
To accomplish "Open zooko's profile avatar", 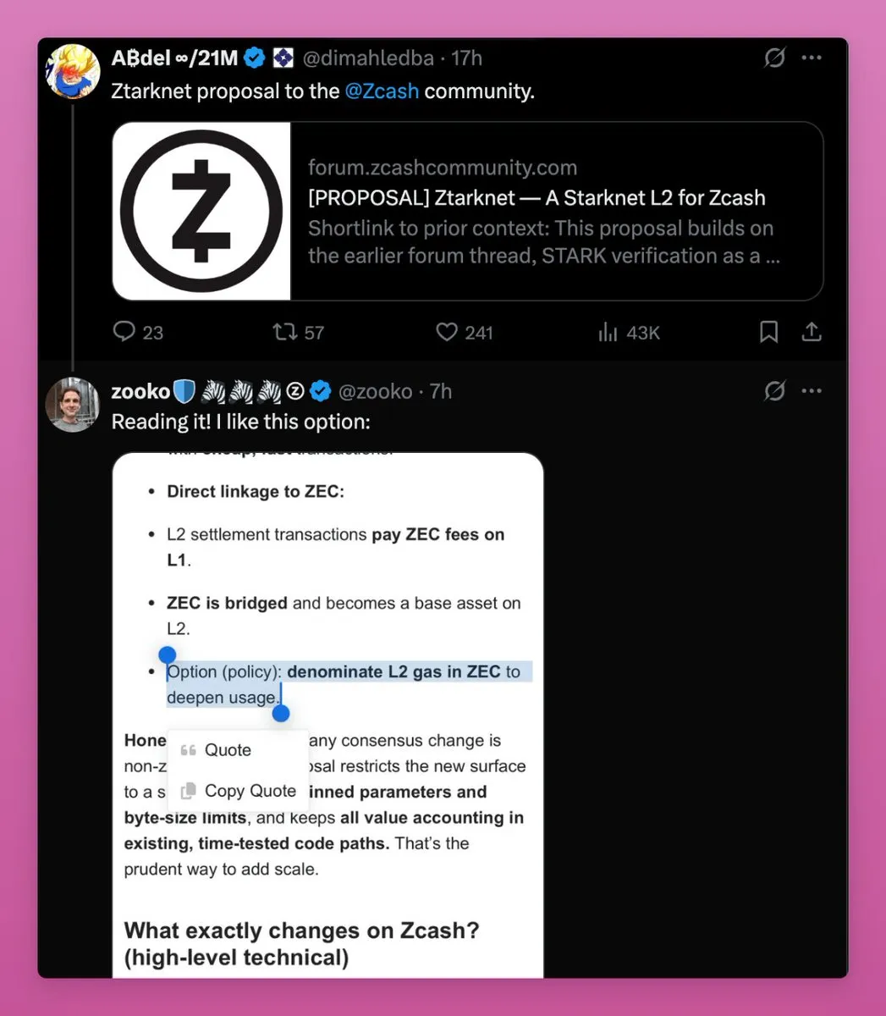I will point(73,404).
